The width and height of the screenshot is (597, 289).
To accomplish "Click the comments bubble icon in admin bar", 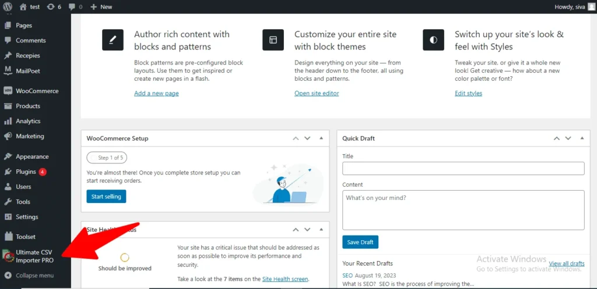I will click(x=72, y=7).
